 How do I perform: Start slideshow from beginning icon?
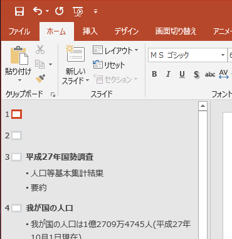pos(78,11)
